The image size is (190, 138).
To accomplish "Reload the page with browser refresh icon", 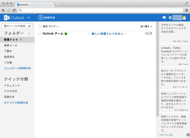I will click(14, 10).
